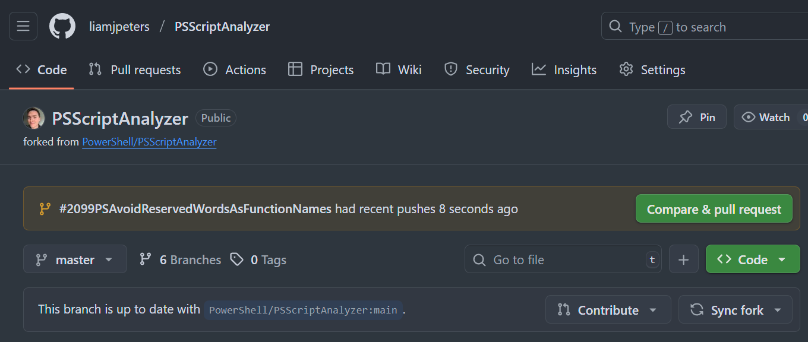
Task: Click magnifier icon in Go to file box
Action: tap(479, 259)
